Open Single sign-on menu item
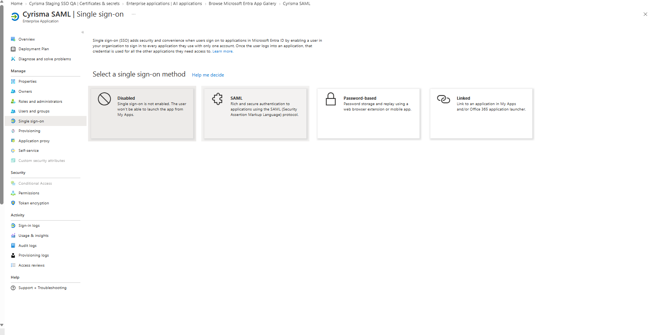This screenshot has width=649, height=335. (46, 121)
